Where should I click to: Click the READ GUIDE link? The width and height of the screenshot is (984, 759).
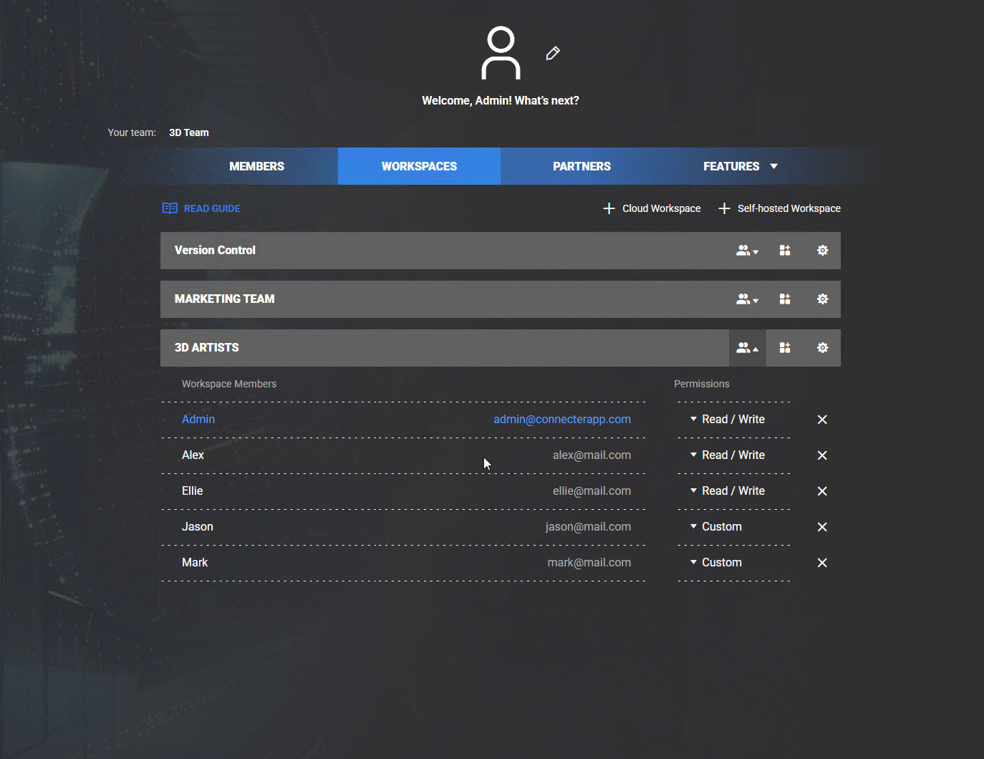tap(212, 208)
